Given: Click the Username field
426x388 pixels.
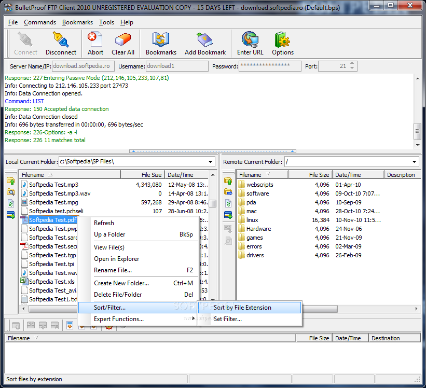Looking at the screenshot, I should [x=177, y=66].
